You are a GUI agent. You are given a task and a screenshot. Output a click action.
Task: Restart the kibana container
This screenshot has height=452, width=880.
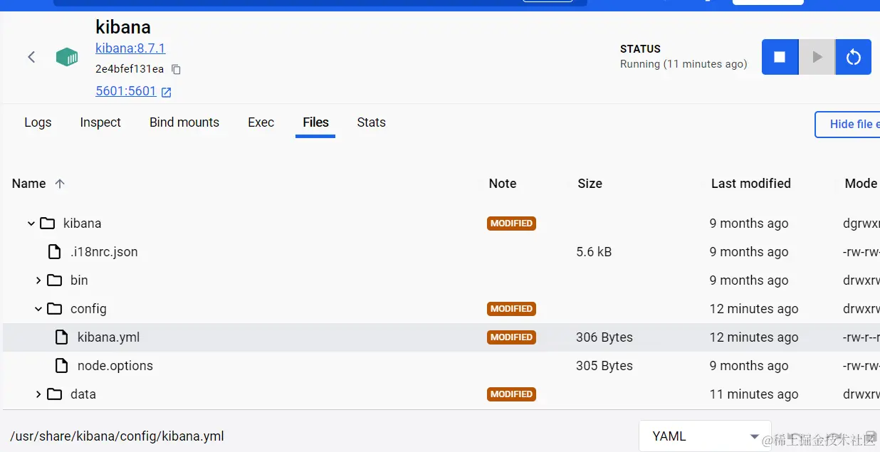[x=853, y=57]
